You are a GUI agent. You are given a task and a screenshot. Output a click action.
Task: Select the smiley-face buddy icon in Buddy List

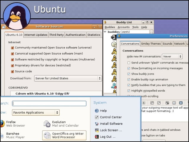coord(114,44)
